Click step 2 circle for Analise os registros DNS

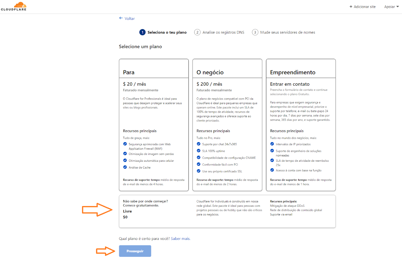click(197, 32)
